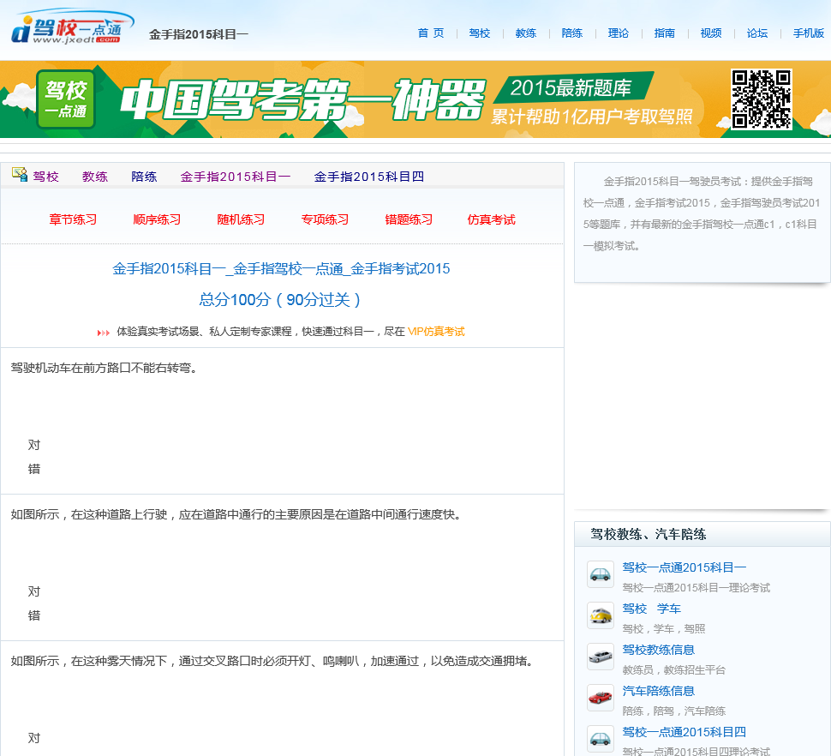Click question text 驾驶机动车在前方路口不能右转弯
The image size is (831, 756).
point(105,368)
